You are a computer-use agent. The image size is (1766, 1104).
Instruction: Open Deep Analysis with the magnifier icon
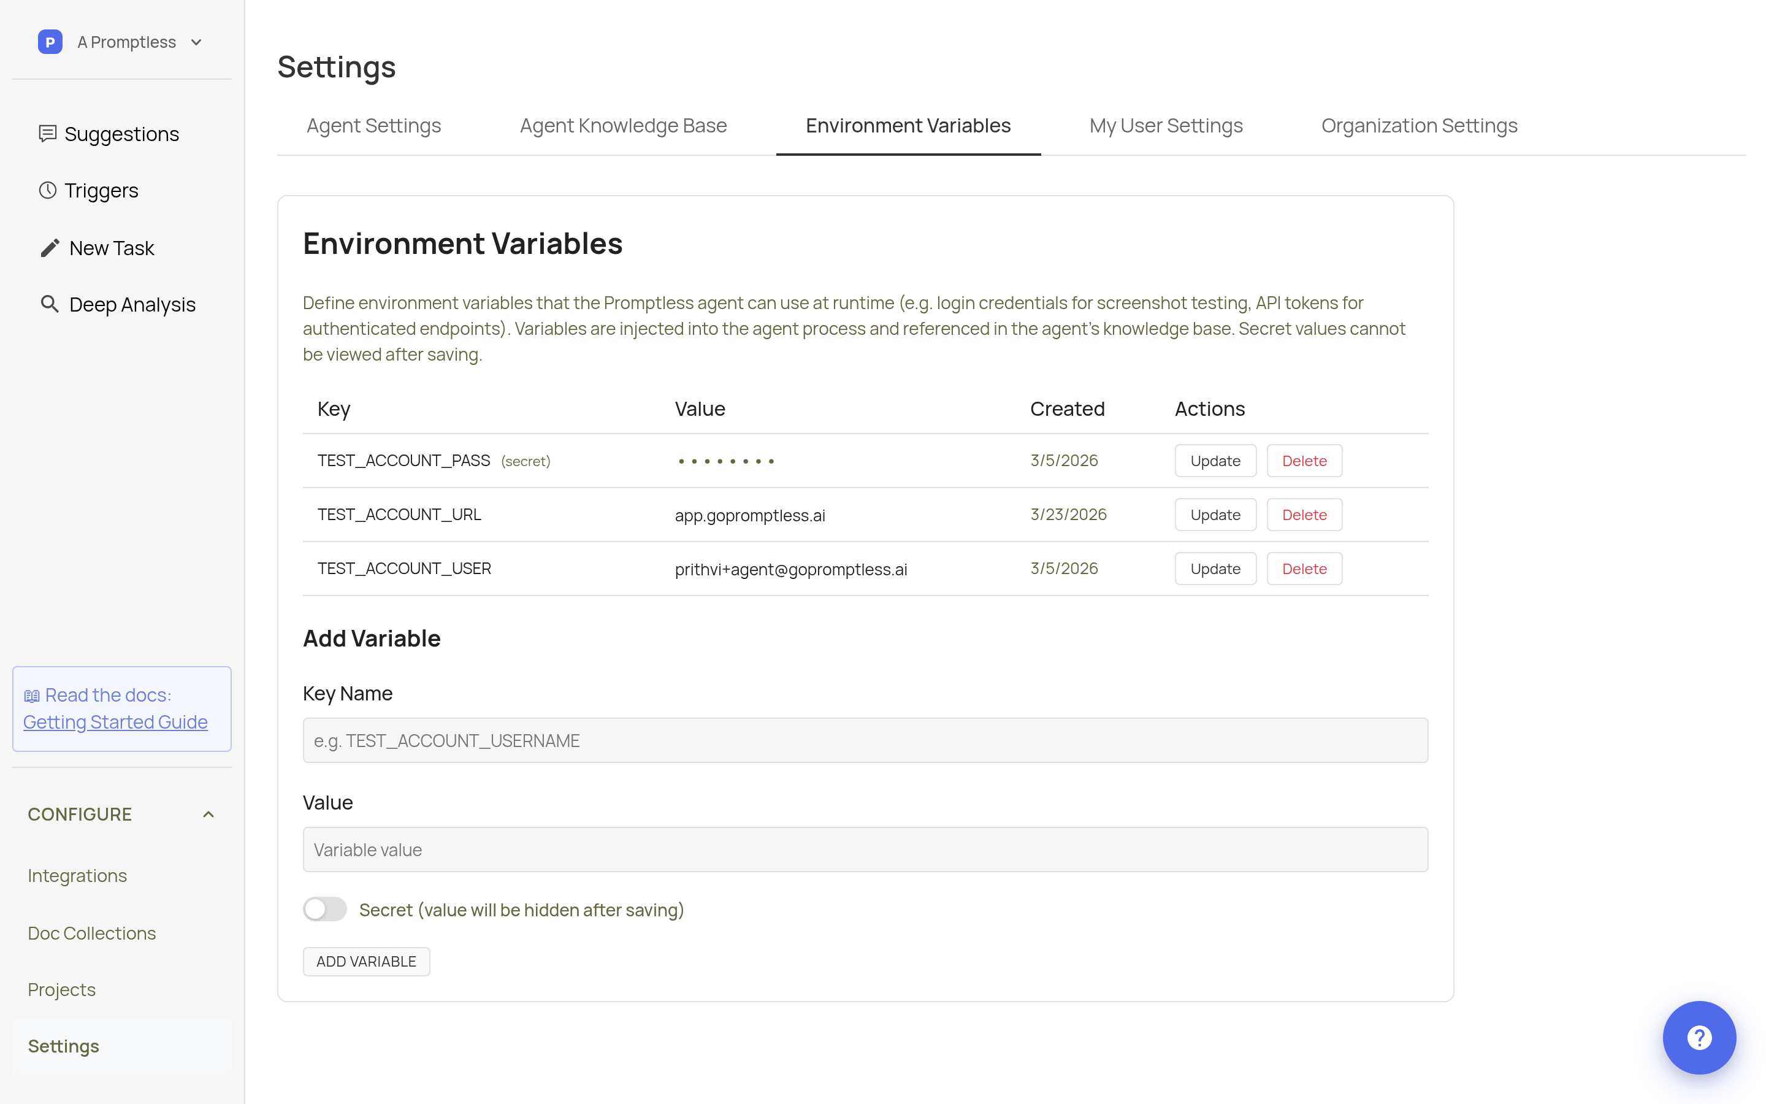pyautogui.click(x=50, y=304)
